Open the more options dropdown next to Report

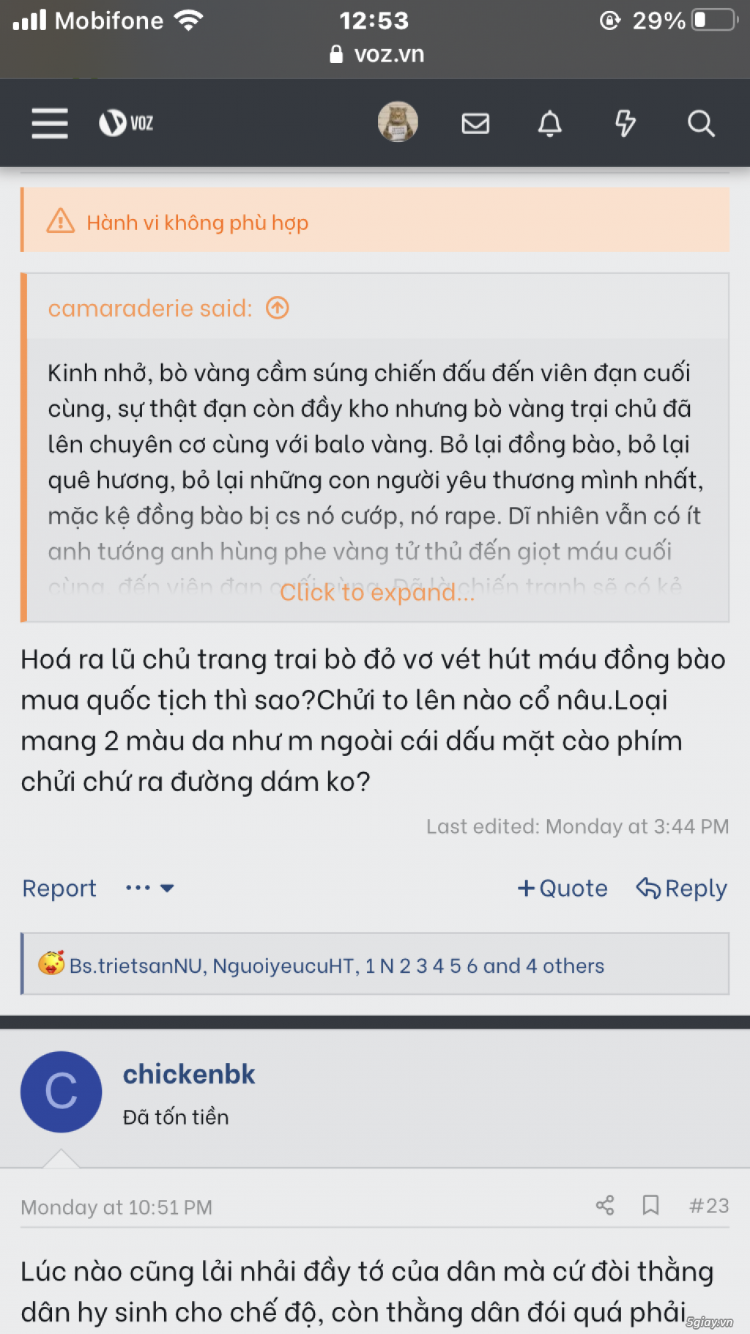(149, 888)
